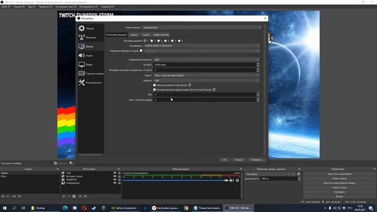Open audio mixer track settings gear
This screenshot has width=377, height=212.
click(237, 181)
